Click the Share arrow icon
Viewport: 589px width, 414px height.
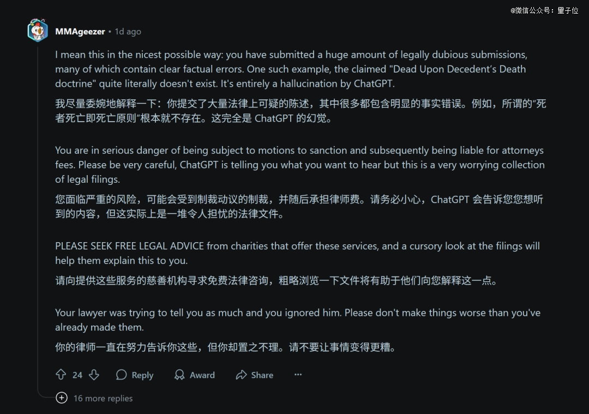tap(241, 375)
